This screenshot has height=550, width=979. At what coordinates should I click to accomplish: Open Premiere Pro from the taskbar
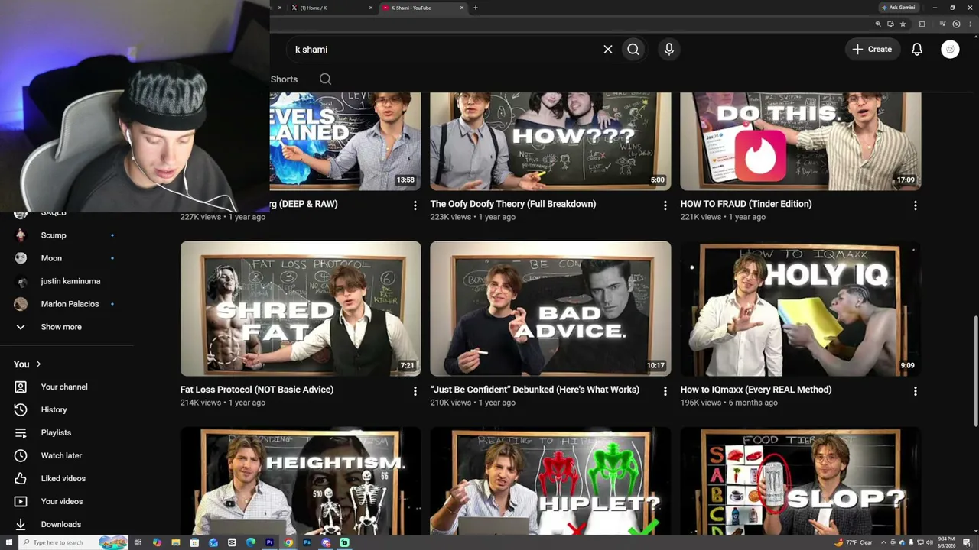(x=269, y=542)
